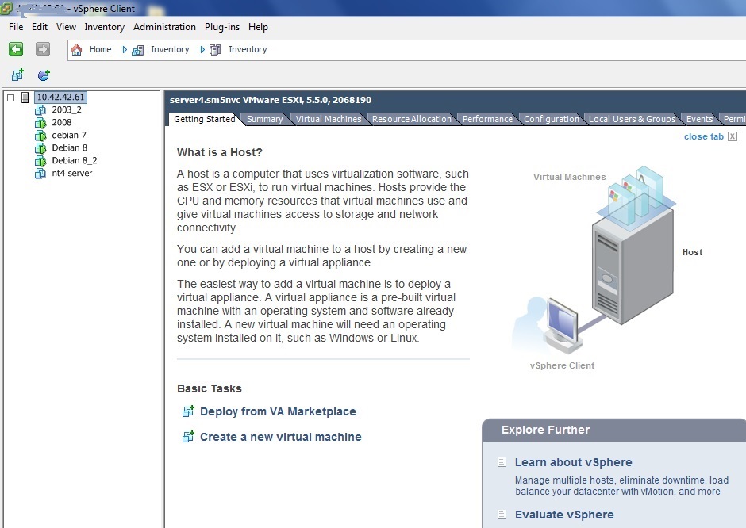The width and height of the screenshot is (746, 528).
Task: Switch to the Resource Allocation tab
Action: [412, 119]
